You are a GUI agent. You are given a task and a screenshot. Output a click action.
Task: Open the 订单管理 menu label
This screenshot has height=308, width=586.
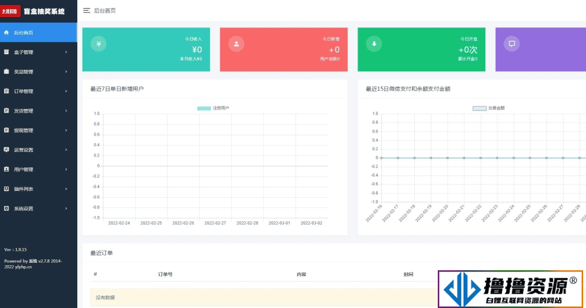23,91
